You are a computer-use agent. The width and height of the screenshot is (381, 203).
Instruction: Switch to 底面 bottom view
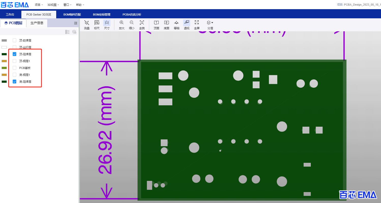(167, 25)
